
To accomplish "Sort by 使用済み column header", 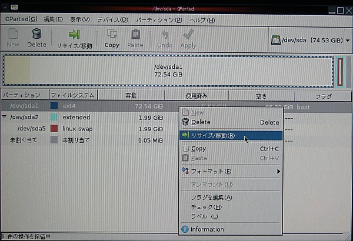I will pos(197,96).
